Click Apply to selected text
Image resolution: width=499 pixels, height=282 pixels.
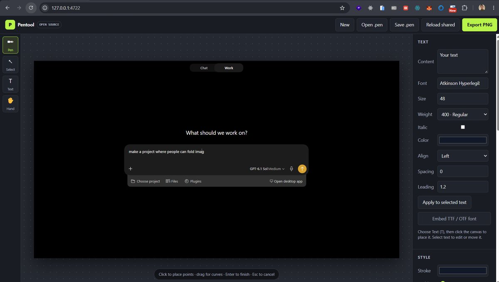(x=445, y=202)
